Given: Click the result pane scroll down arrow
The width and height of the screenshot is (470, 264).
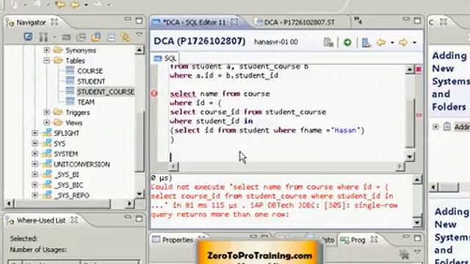Looking at the screenshot, I should tap(416, 222).
